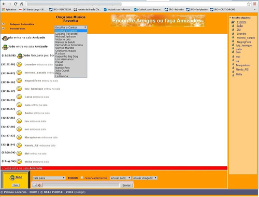Open the SRO - led-vidro bookmark

click(174, 9)
